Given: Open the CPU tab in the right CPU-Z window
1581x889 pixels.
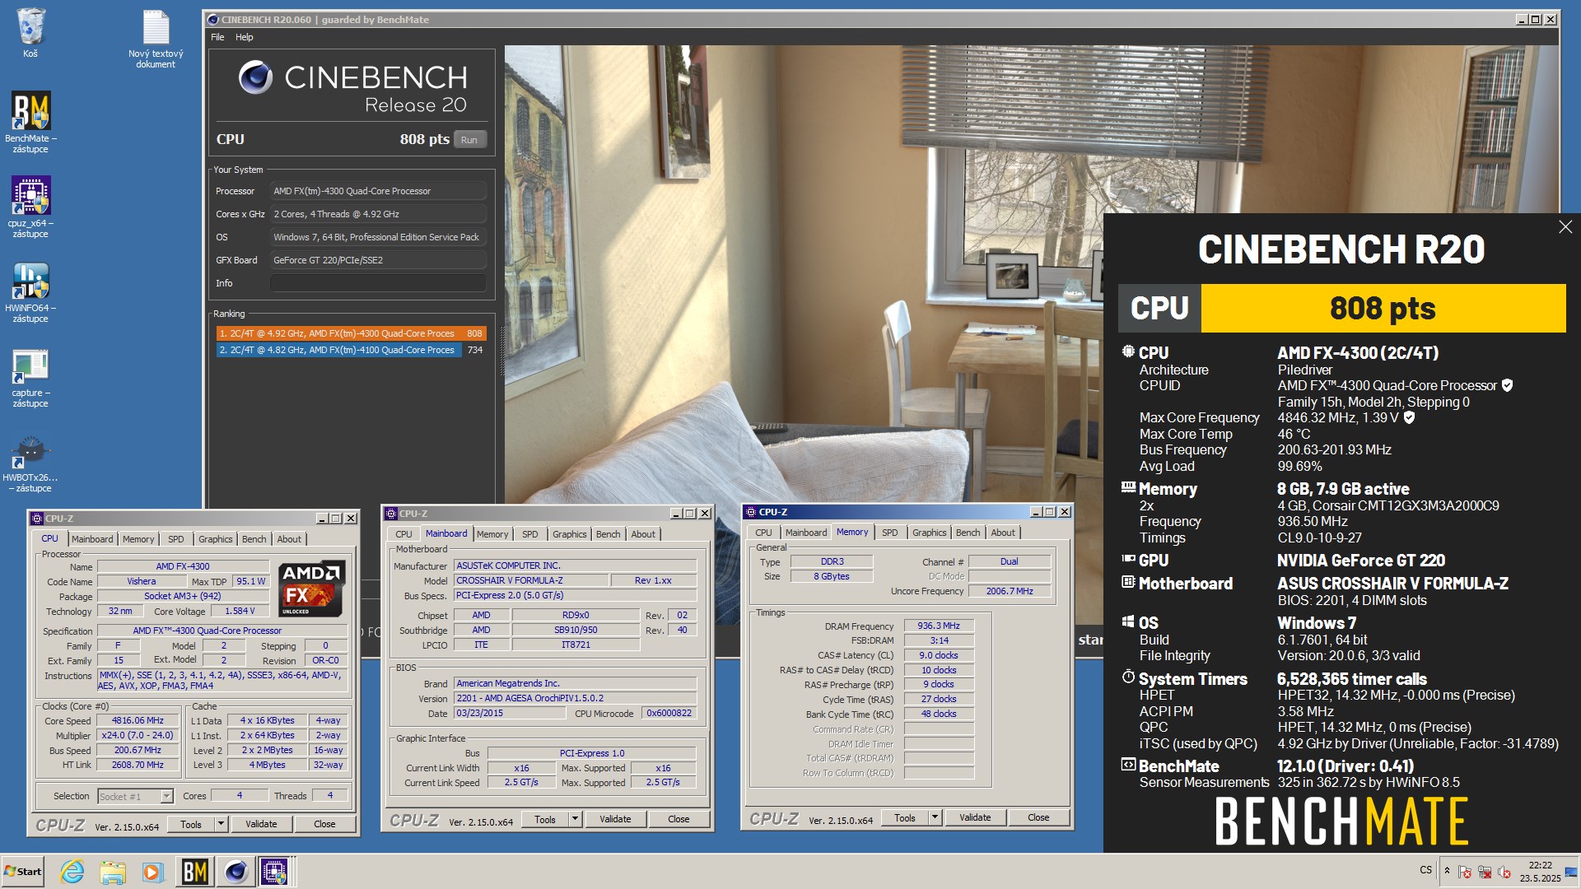Looking at the screenshot, I should coord(764,533).
